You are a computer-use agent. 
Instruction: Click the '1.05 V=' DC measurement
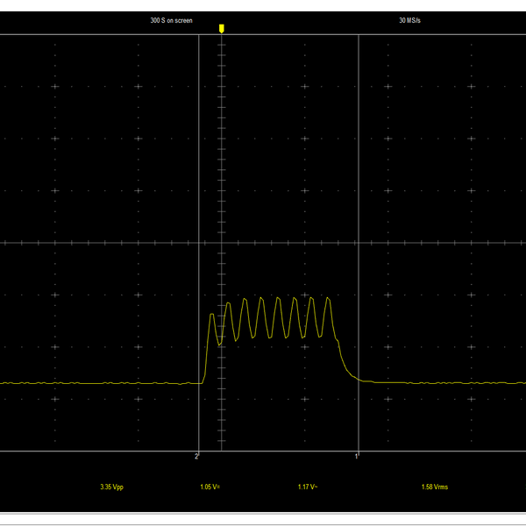click(210, 487)
